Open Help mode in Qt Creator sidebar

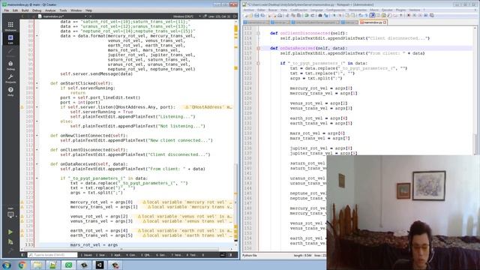click(x=10, y=91)
